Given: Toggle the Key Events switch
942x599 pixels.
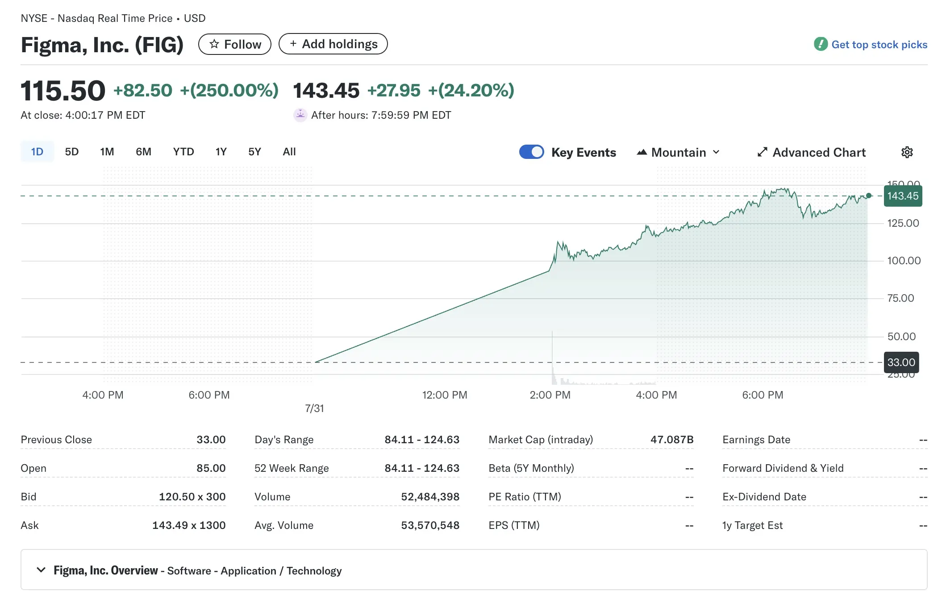Looking at the screenshot, I should [531, 152].
